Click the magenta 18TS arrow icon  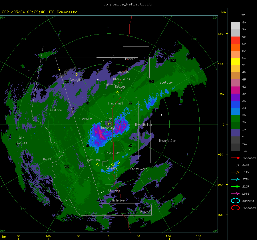coord(235,193)
